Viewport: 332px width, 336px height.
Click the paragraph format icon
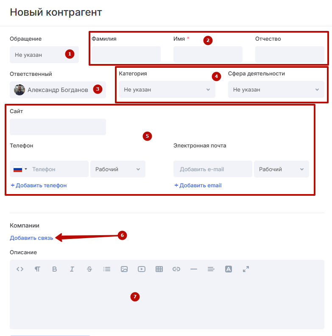click(37, 269)
